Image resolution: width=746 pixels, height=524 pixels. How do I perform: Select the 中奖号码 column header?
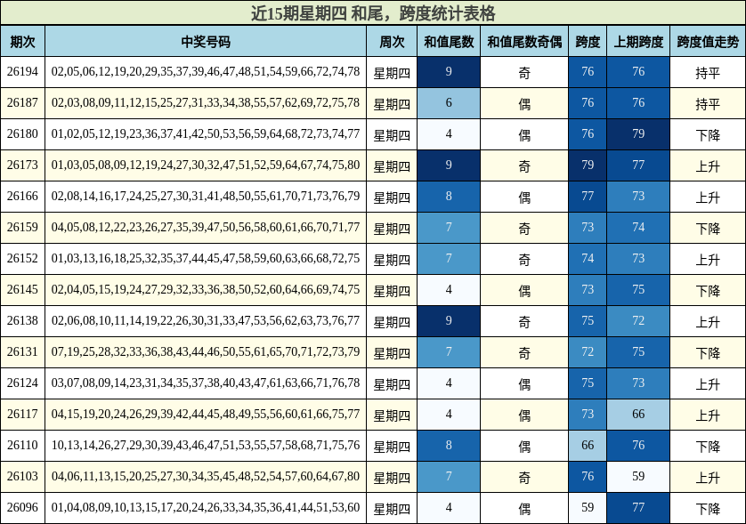(206, 41)
